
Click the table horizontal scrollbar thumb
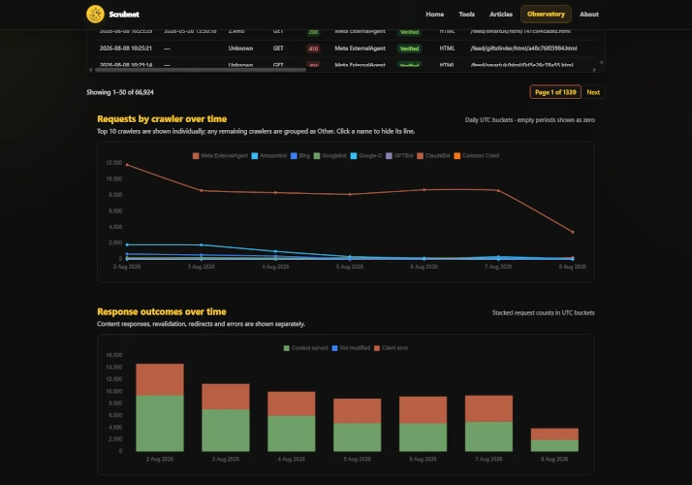[x=201, y=70]
